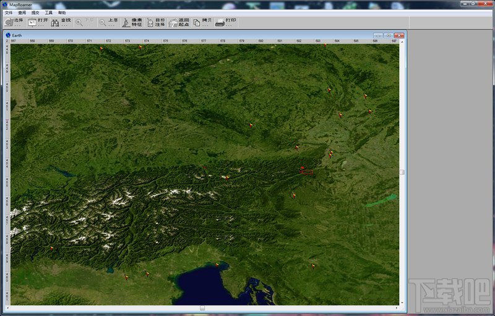
Task: Open the 提交 menu
Action: [35, 12]
